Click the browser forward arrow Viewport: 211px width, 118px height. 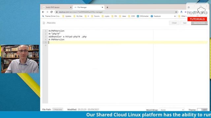pos(47,12)
